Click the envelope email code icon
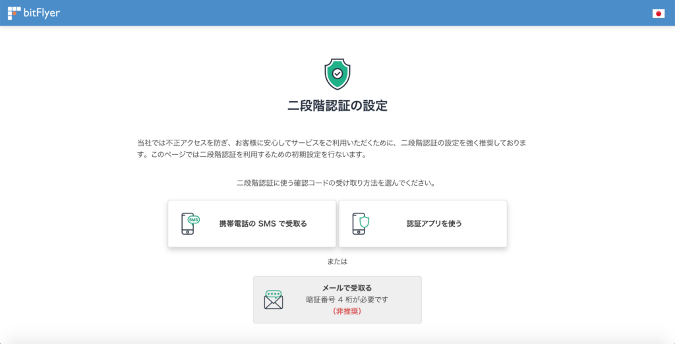Screen dimensions: 675x344 click(274, 300)
